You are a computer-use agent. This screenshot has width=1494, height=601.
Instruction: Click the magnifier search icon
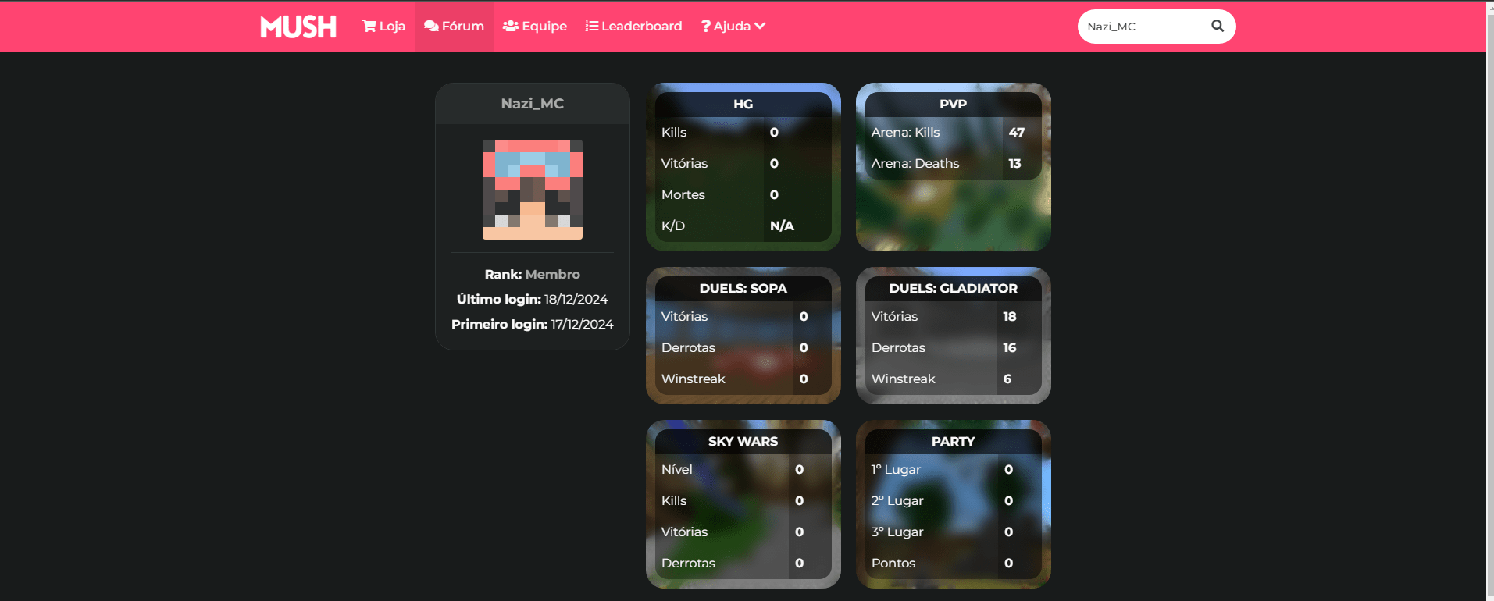[x=1218, y=26]
